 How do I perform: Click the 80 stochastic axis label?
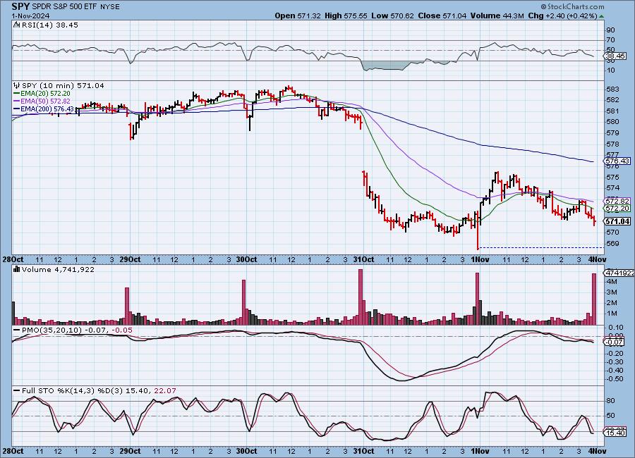[610, 401]
